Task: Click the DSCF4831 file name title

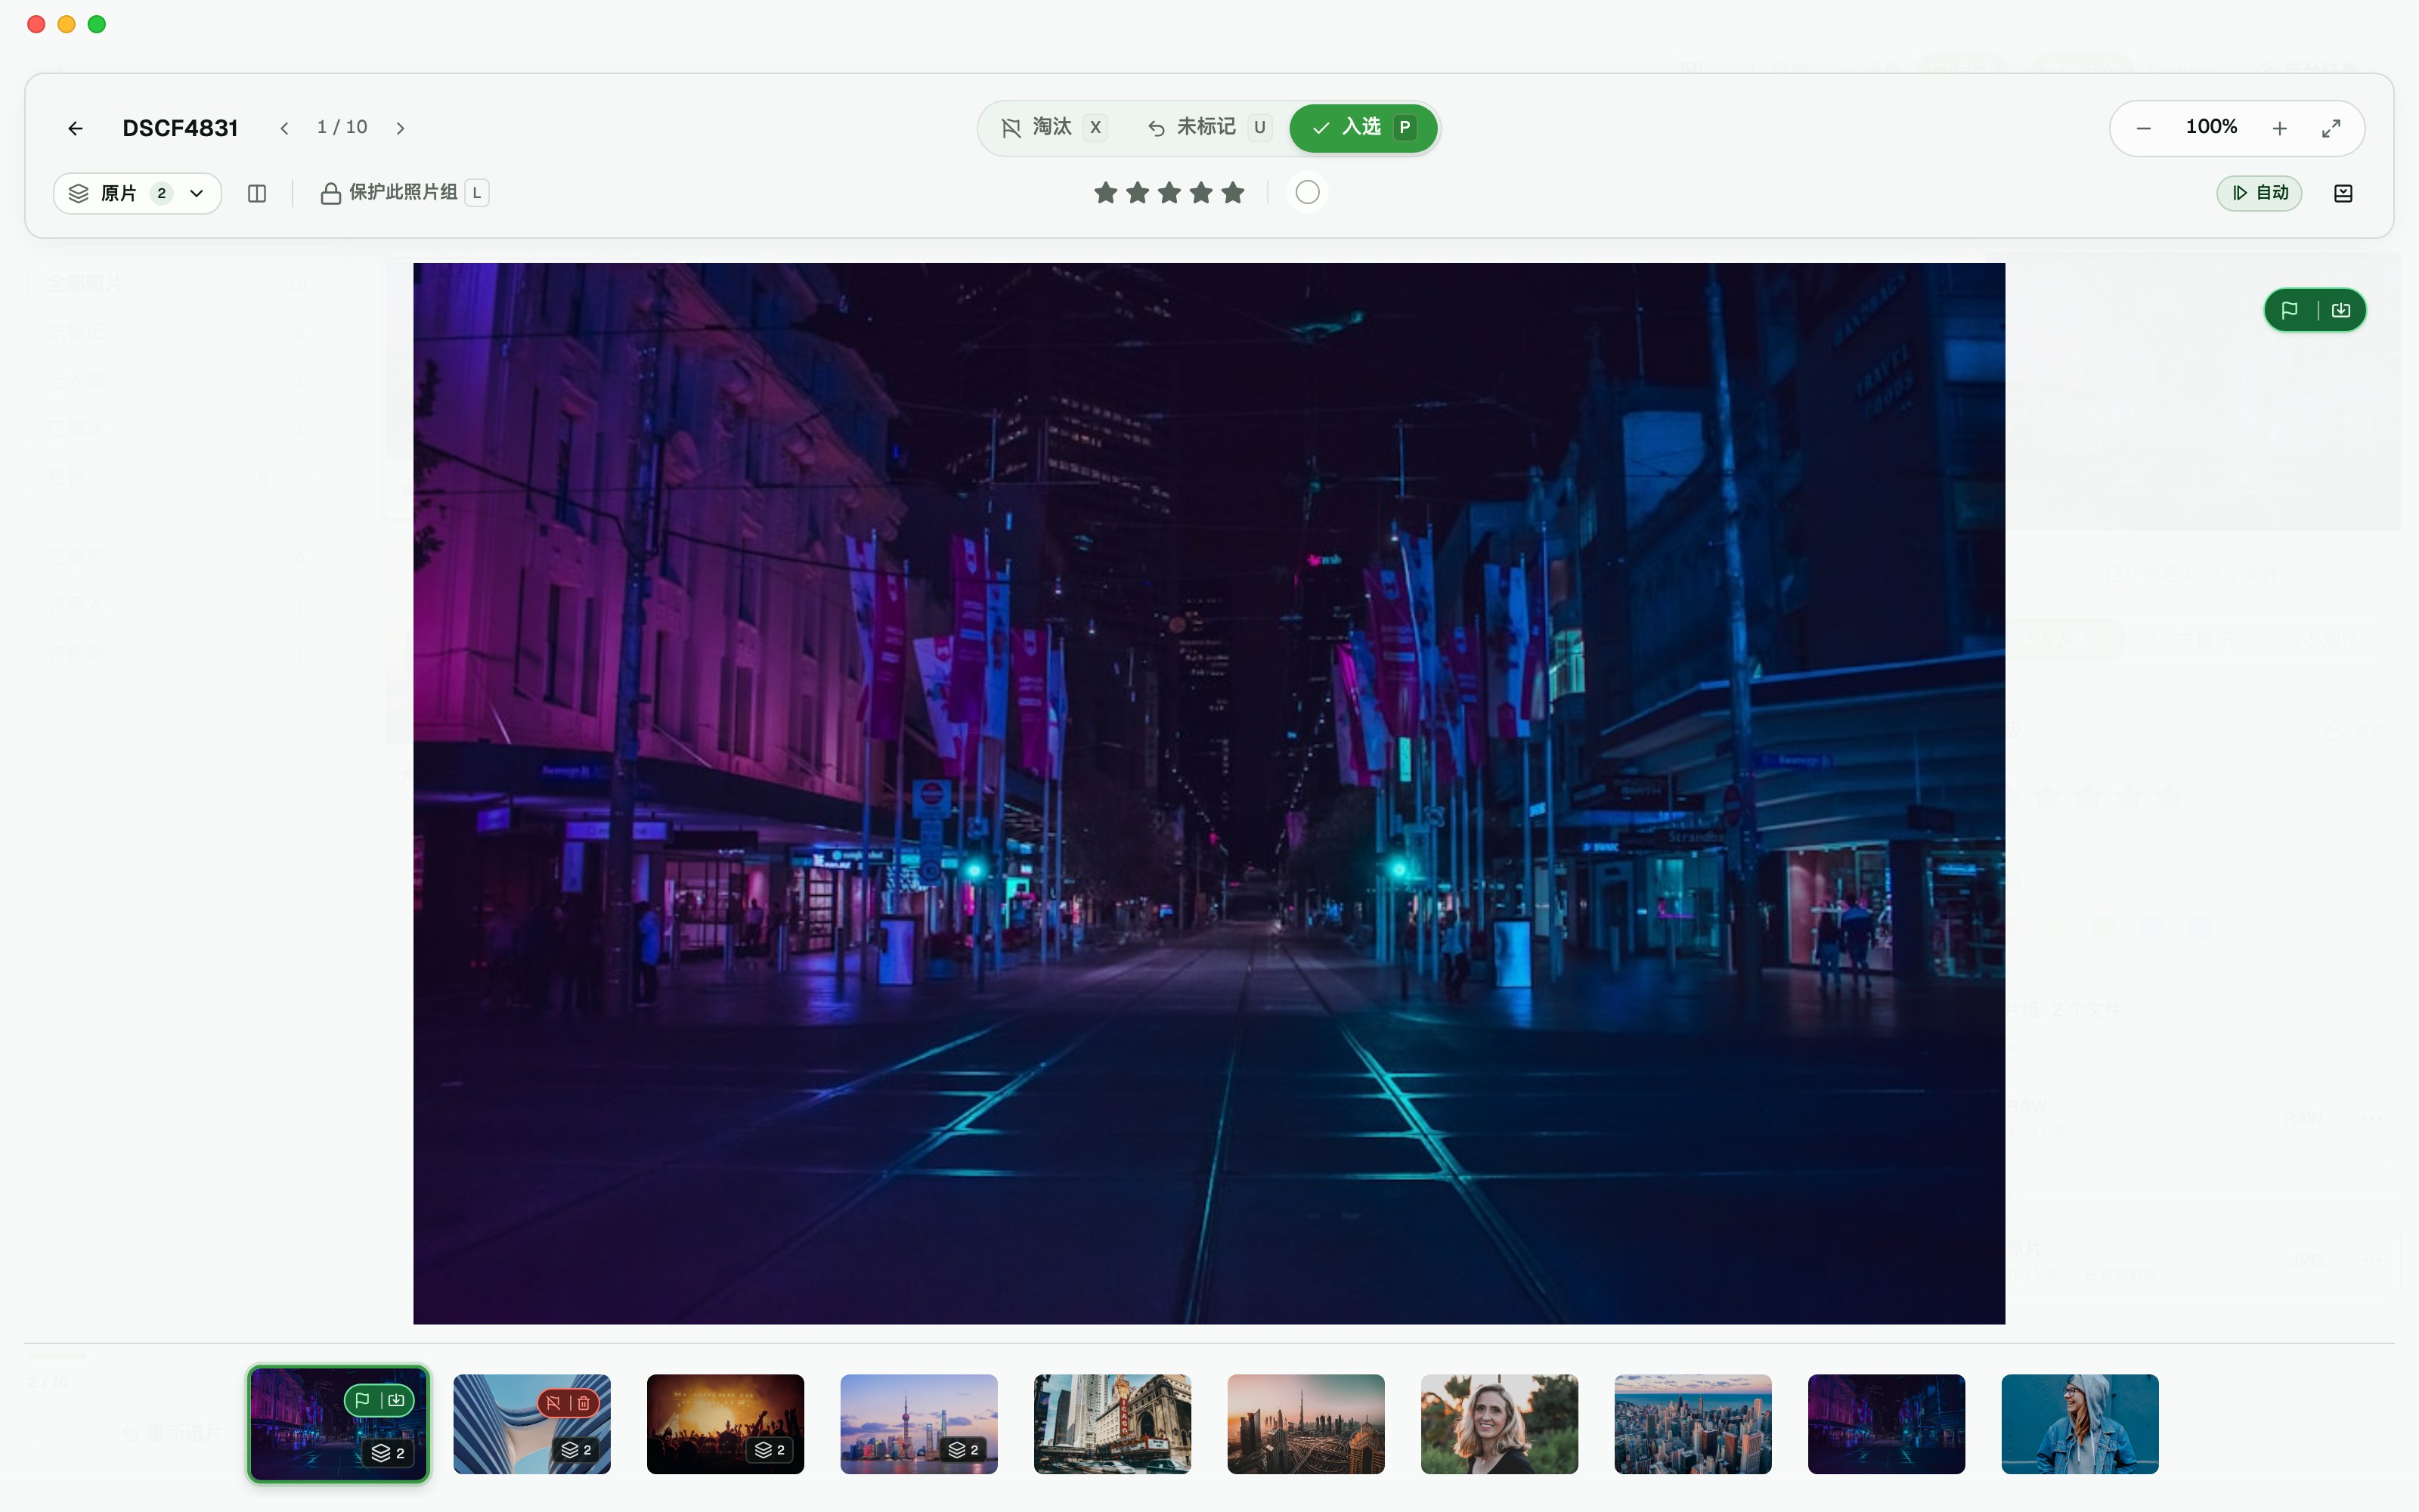Action: click(x=180, y=128)
